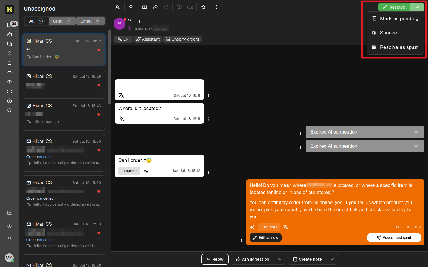Click the purple 23 contact avatar
The image size is (428, 267).
coord(119,24)
